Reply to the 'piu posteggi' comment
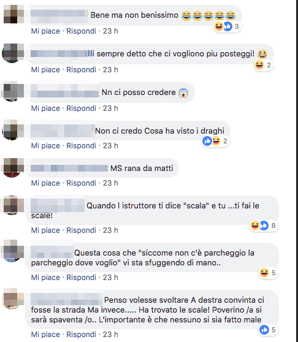This screenshot has height=342, width=298. click(81, 70)
